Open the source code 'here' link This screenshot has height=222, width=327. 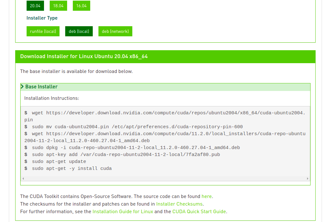coord(206,196)
